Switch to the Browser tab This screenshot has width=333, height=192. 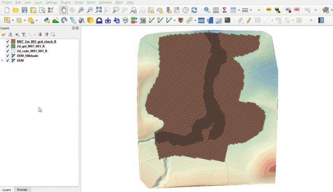click(22, 190)
